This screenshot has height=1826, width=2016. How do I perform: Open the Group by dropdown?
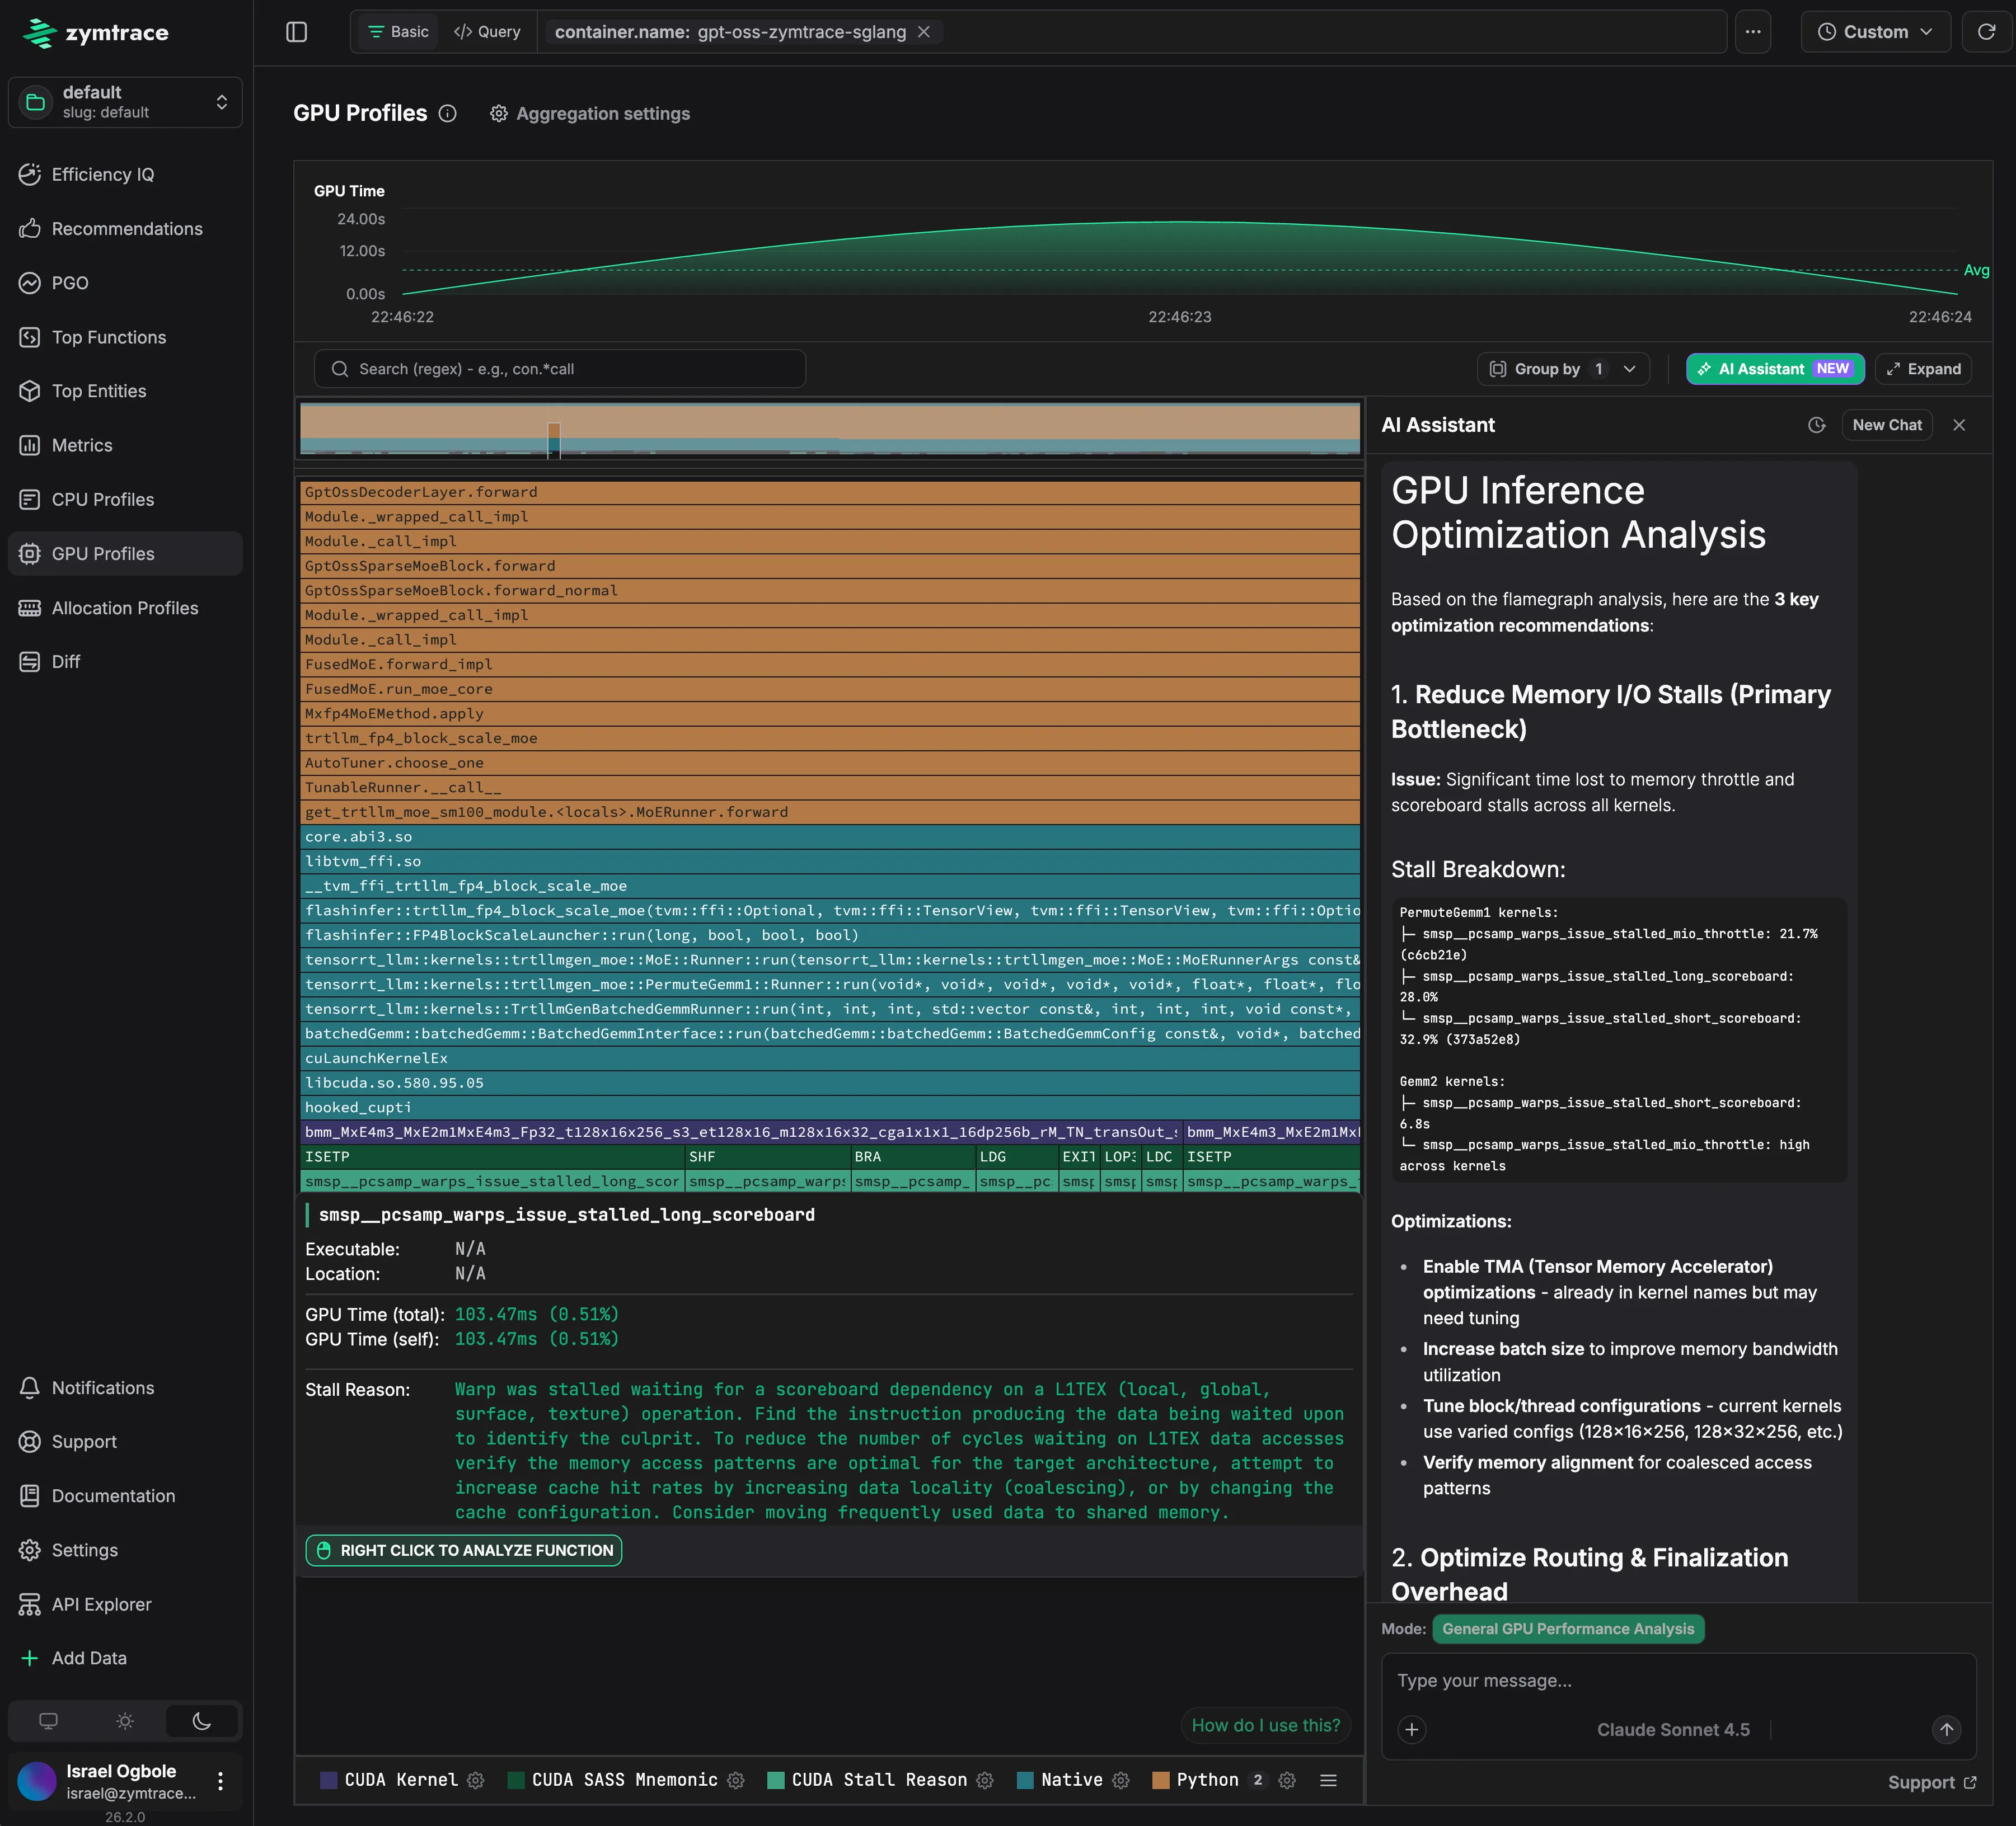[1562, 369]
